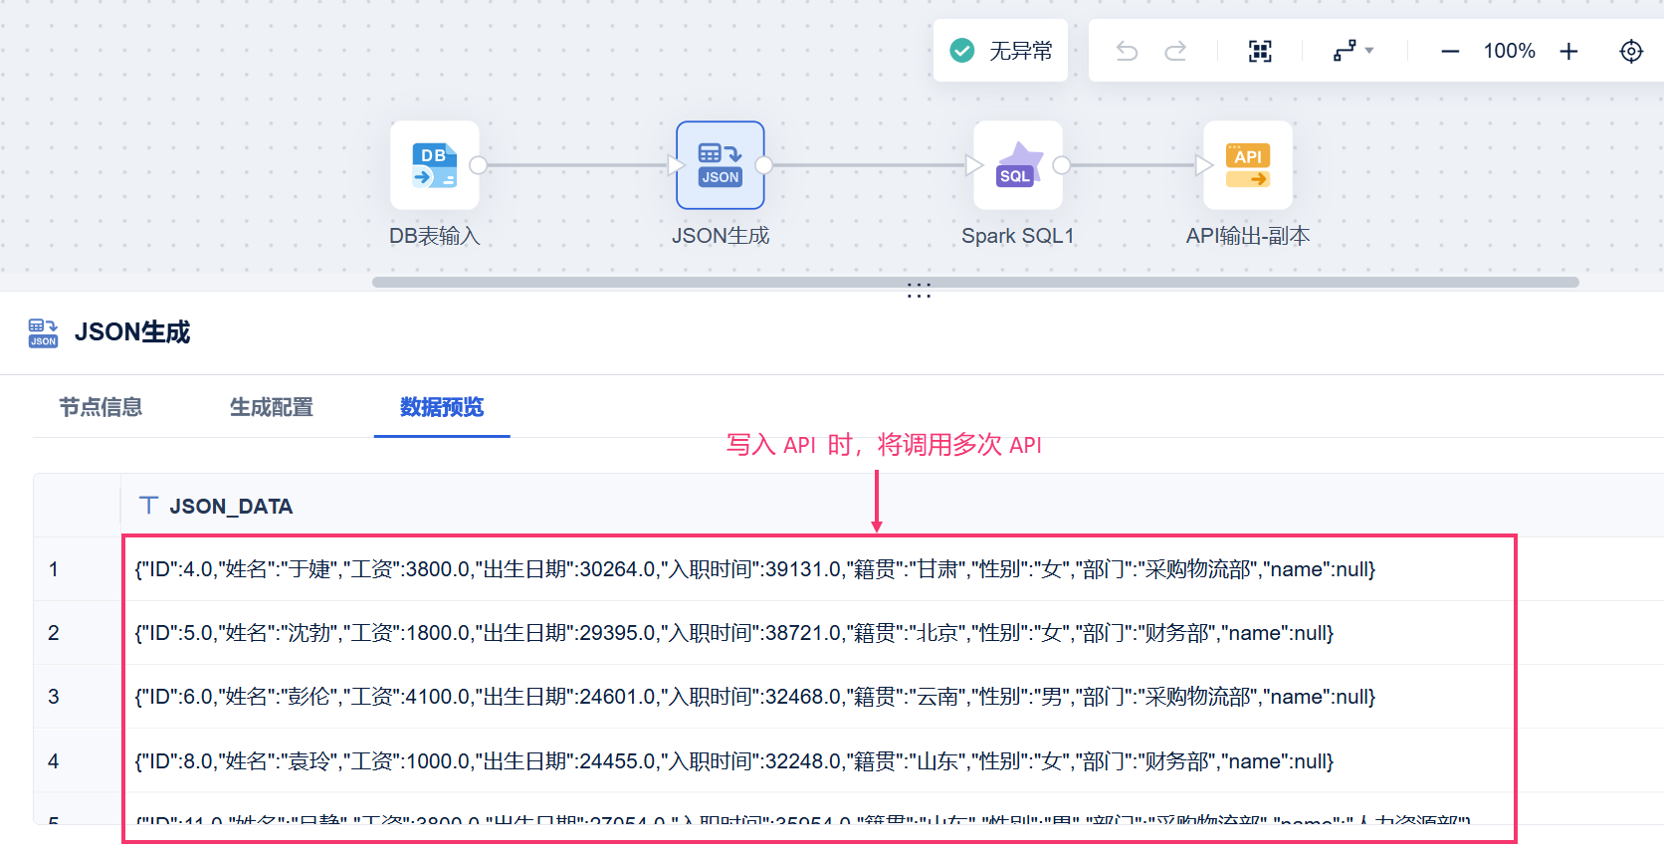Image resolution: width=1664 pixels, height=850 pixels.
Task: Select the DB表输入 node icon
Action: [x=435, y=165]
